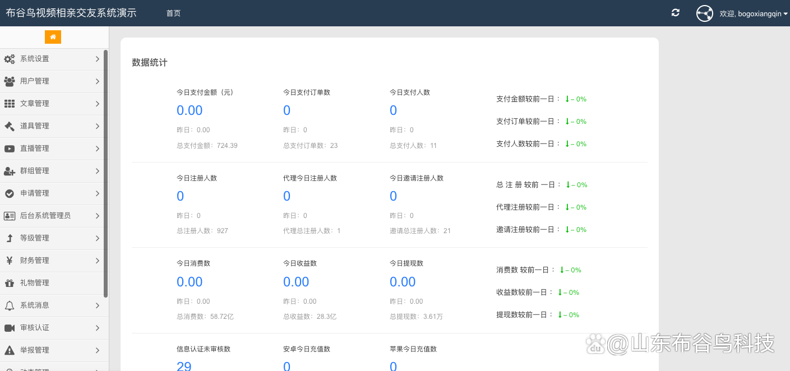Expand the 后台系统管理员 menu chevron
The height and width of the screenshot is (371, 790).
pyautogui.click(x=98, y=216)
